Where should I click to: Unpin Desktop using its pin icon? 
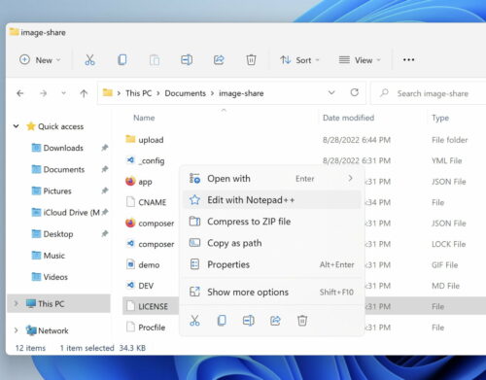[104, 233]
